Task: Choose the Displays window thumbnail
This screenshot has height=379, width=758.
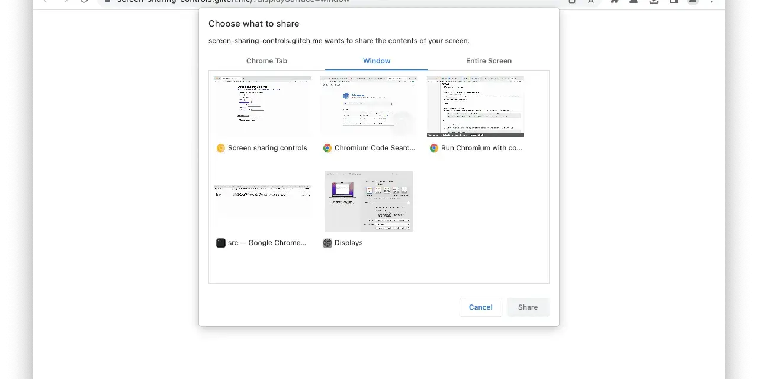Action: pos(369,201)
